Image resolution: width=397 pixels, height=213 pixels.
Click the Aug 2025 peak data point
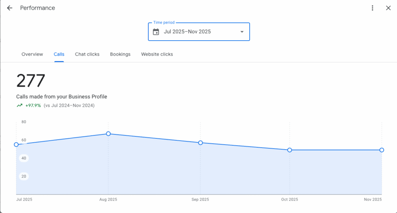click(108, 134)
